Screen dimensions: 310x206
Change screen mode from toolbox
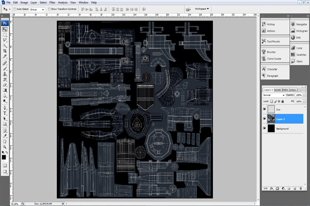tap(5, 171)
